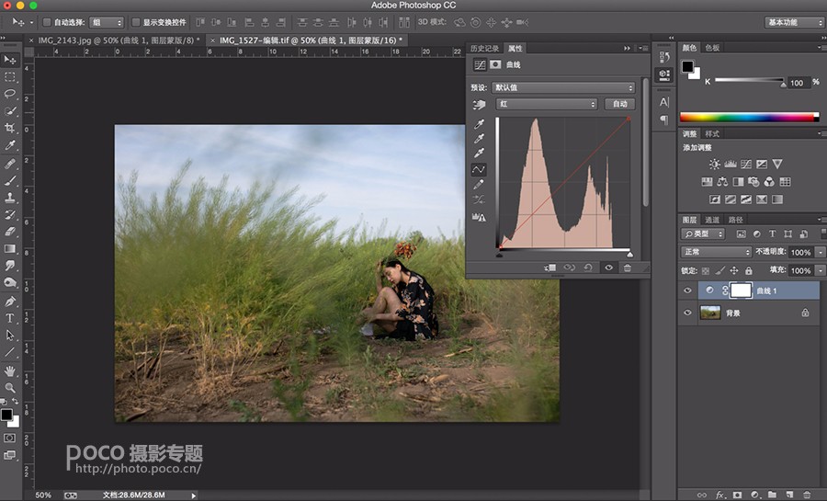Viewport: 827px width, 501px height.
Task: Add Levels adjustment icon
Action: tap(730, 164)
